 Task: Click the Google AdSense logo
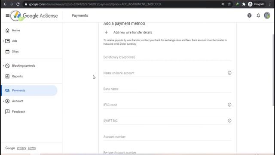[x=34, y=15]
